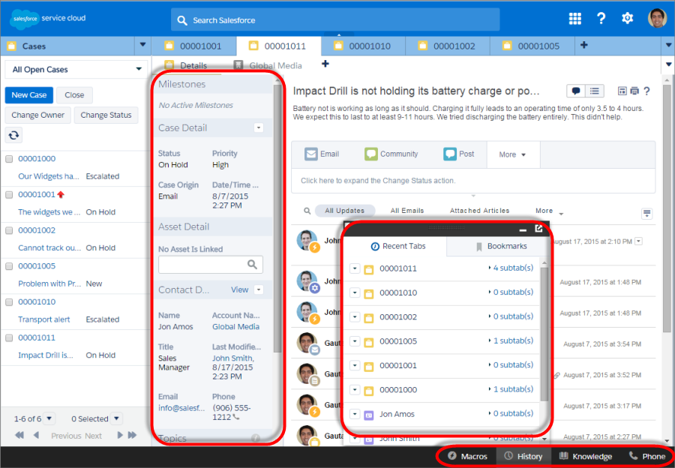This screenshot has width=675, height=468.
Task: Click the asset lookup input field
Action: (211, 264)
